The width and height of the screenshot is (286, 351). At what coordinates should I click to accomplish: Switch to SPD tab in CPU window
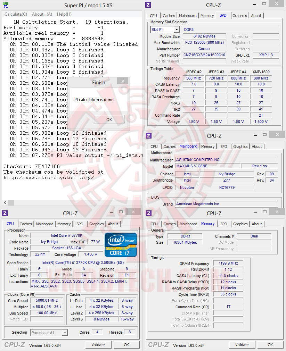click(x=80, y=224)
